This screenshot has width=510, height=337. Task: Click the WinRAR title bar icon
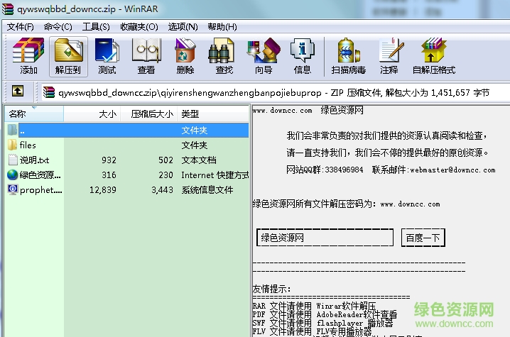tap(8, 9)
